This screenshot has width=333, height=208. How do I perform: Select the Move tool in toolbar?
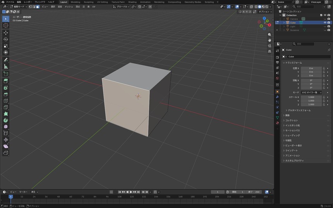pos(6,32)
